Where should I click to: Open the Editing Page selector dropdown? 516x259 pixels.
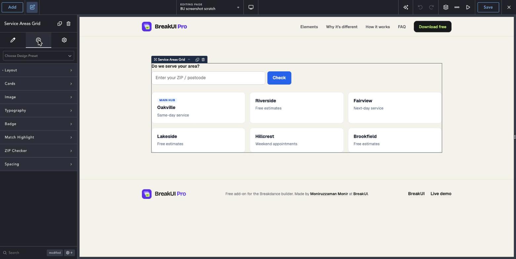click(x=210, y=7)
